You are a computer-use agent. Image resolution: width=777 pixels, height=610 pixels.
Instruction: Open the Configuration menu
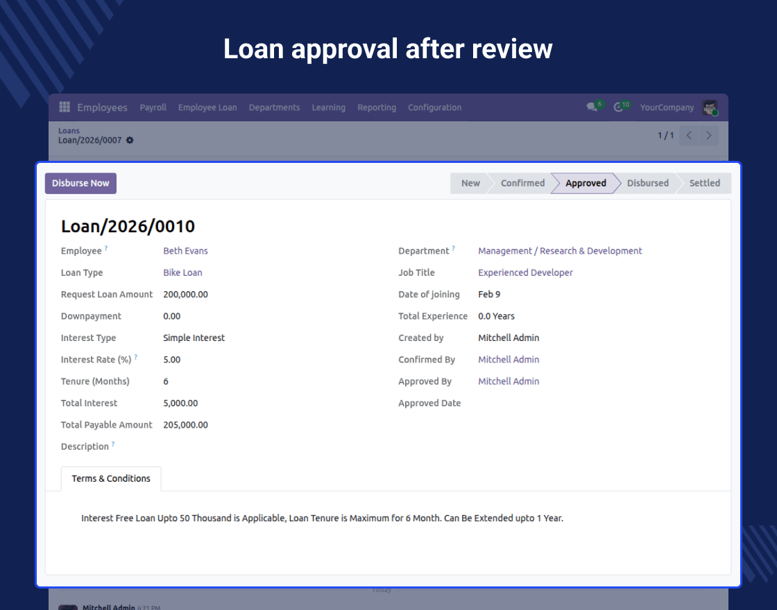pyautogui.click(x=434, y=107)
